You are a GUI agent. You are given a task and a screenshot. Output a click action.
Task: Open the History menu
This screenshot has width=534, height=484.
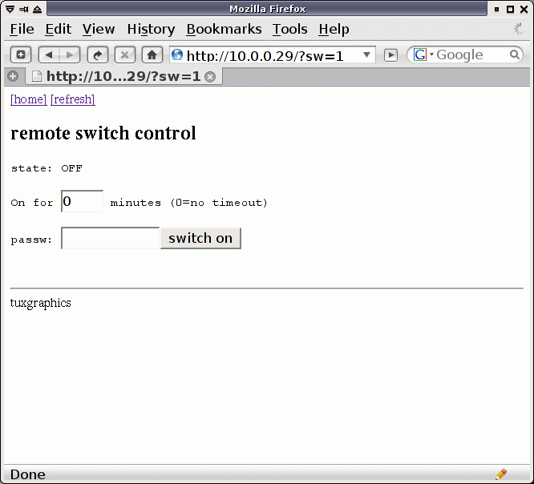[x=151, y=30]
